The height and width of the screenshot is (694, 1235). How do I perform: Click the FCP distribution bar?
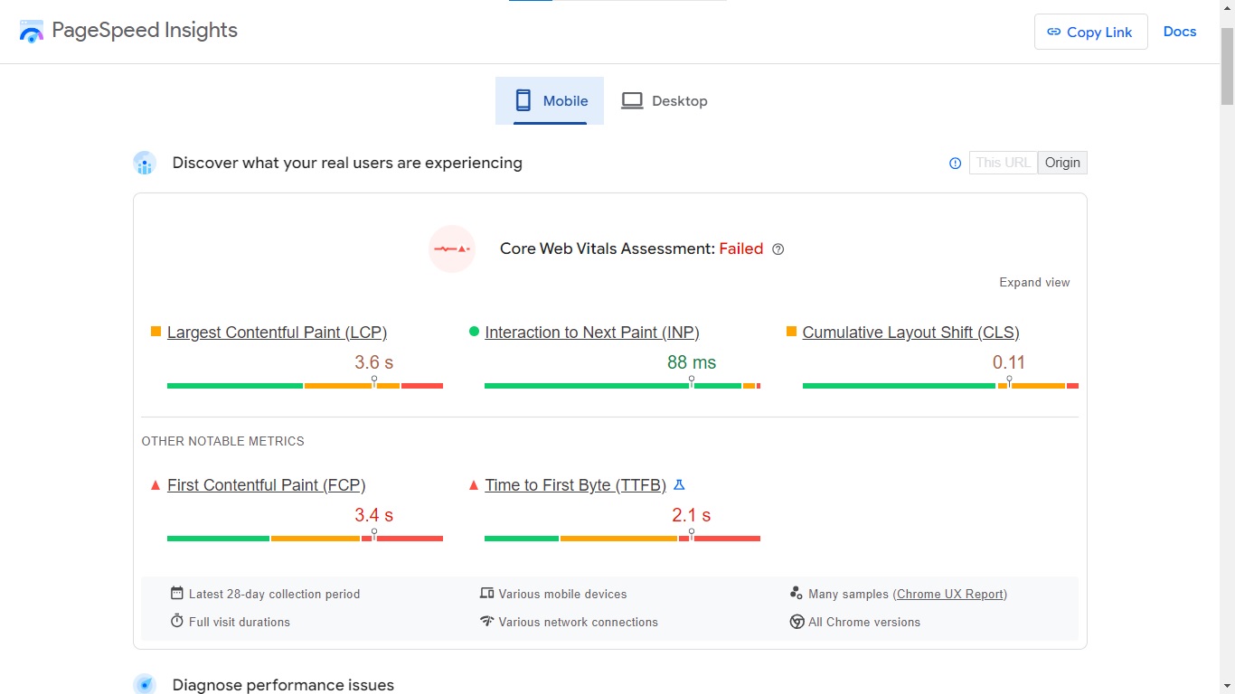[x=305, y=539]
